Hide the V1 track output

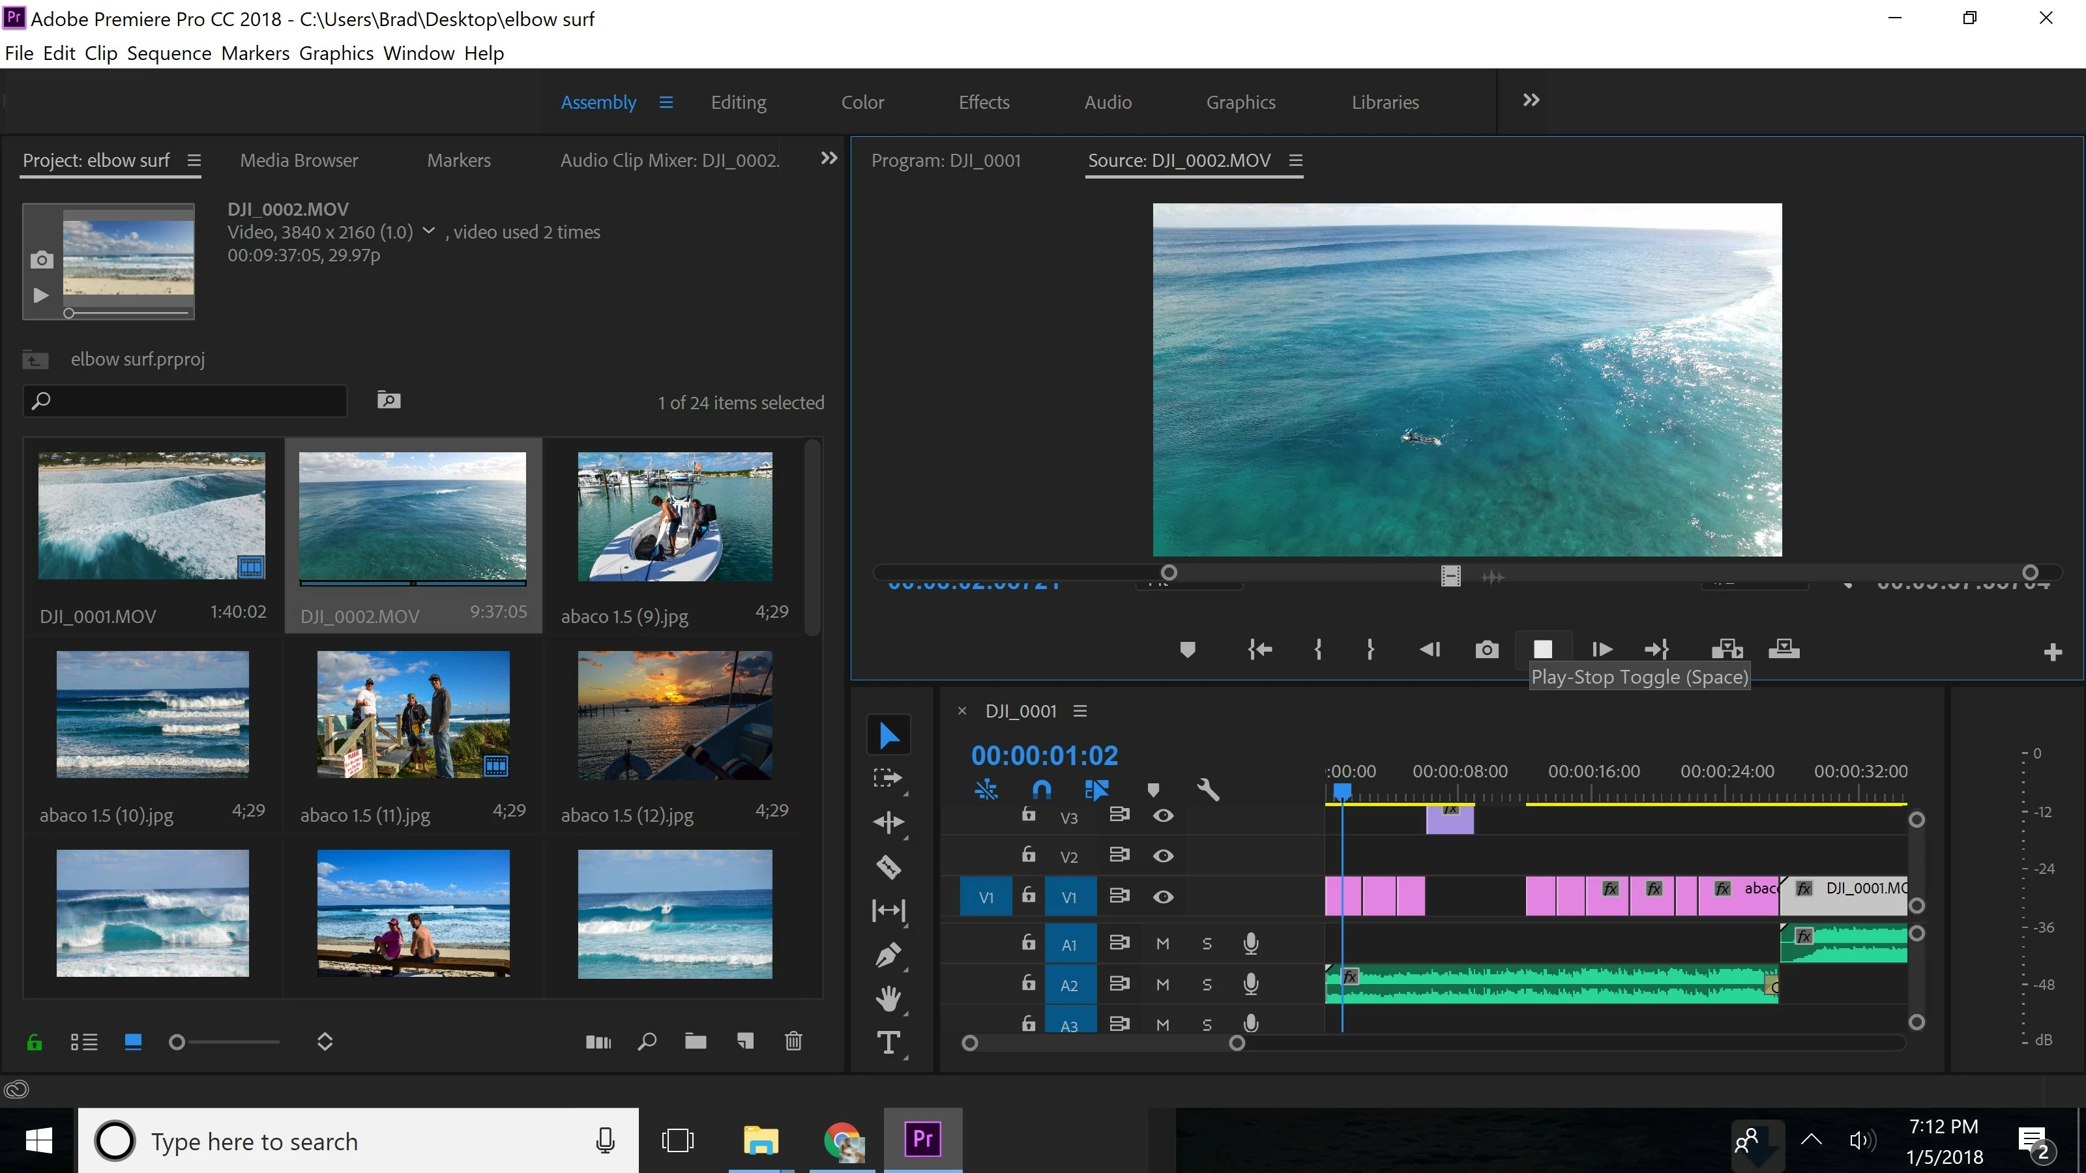click(1163, 897)
